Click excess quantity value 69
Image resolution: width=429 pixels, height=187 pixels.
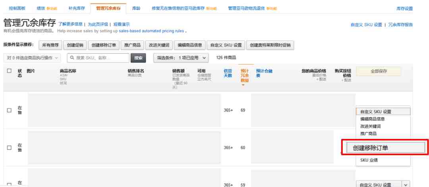coord(243,110)
